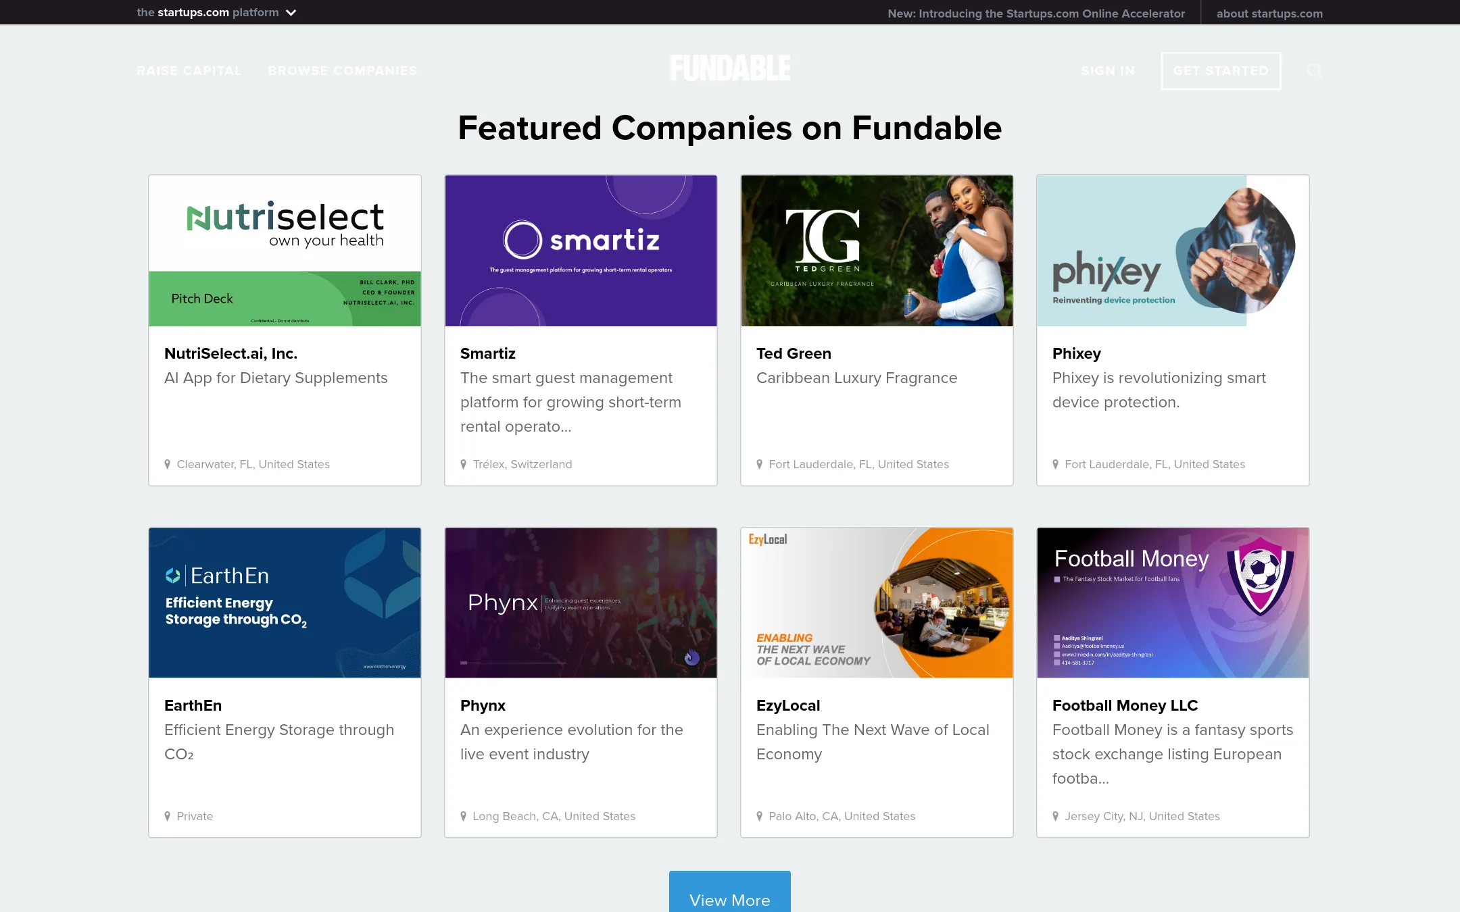Open the search magnifier icon
The image size is (1460, 912).
pyautogui.click(x=1314, y=70)
